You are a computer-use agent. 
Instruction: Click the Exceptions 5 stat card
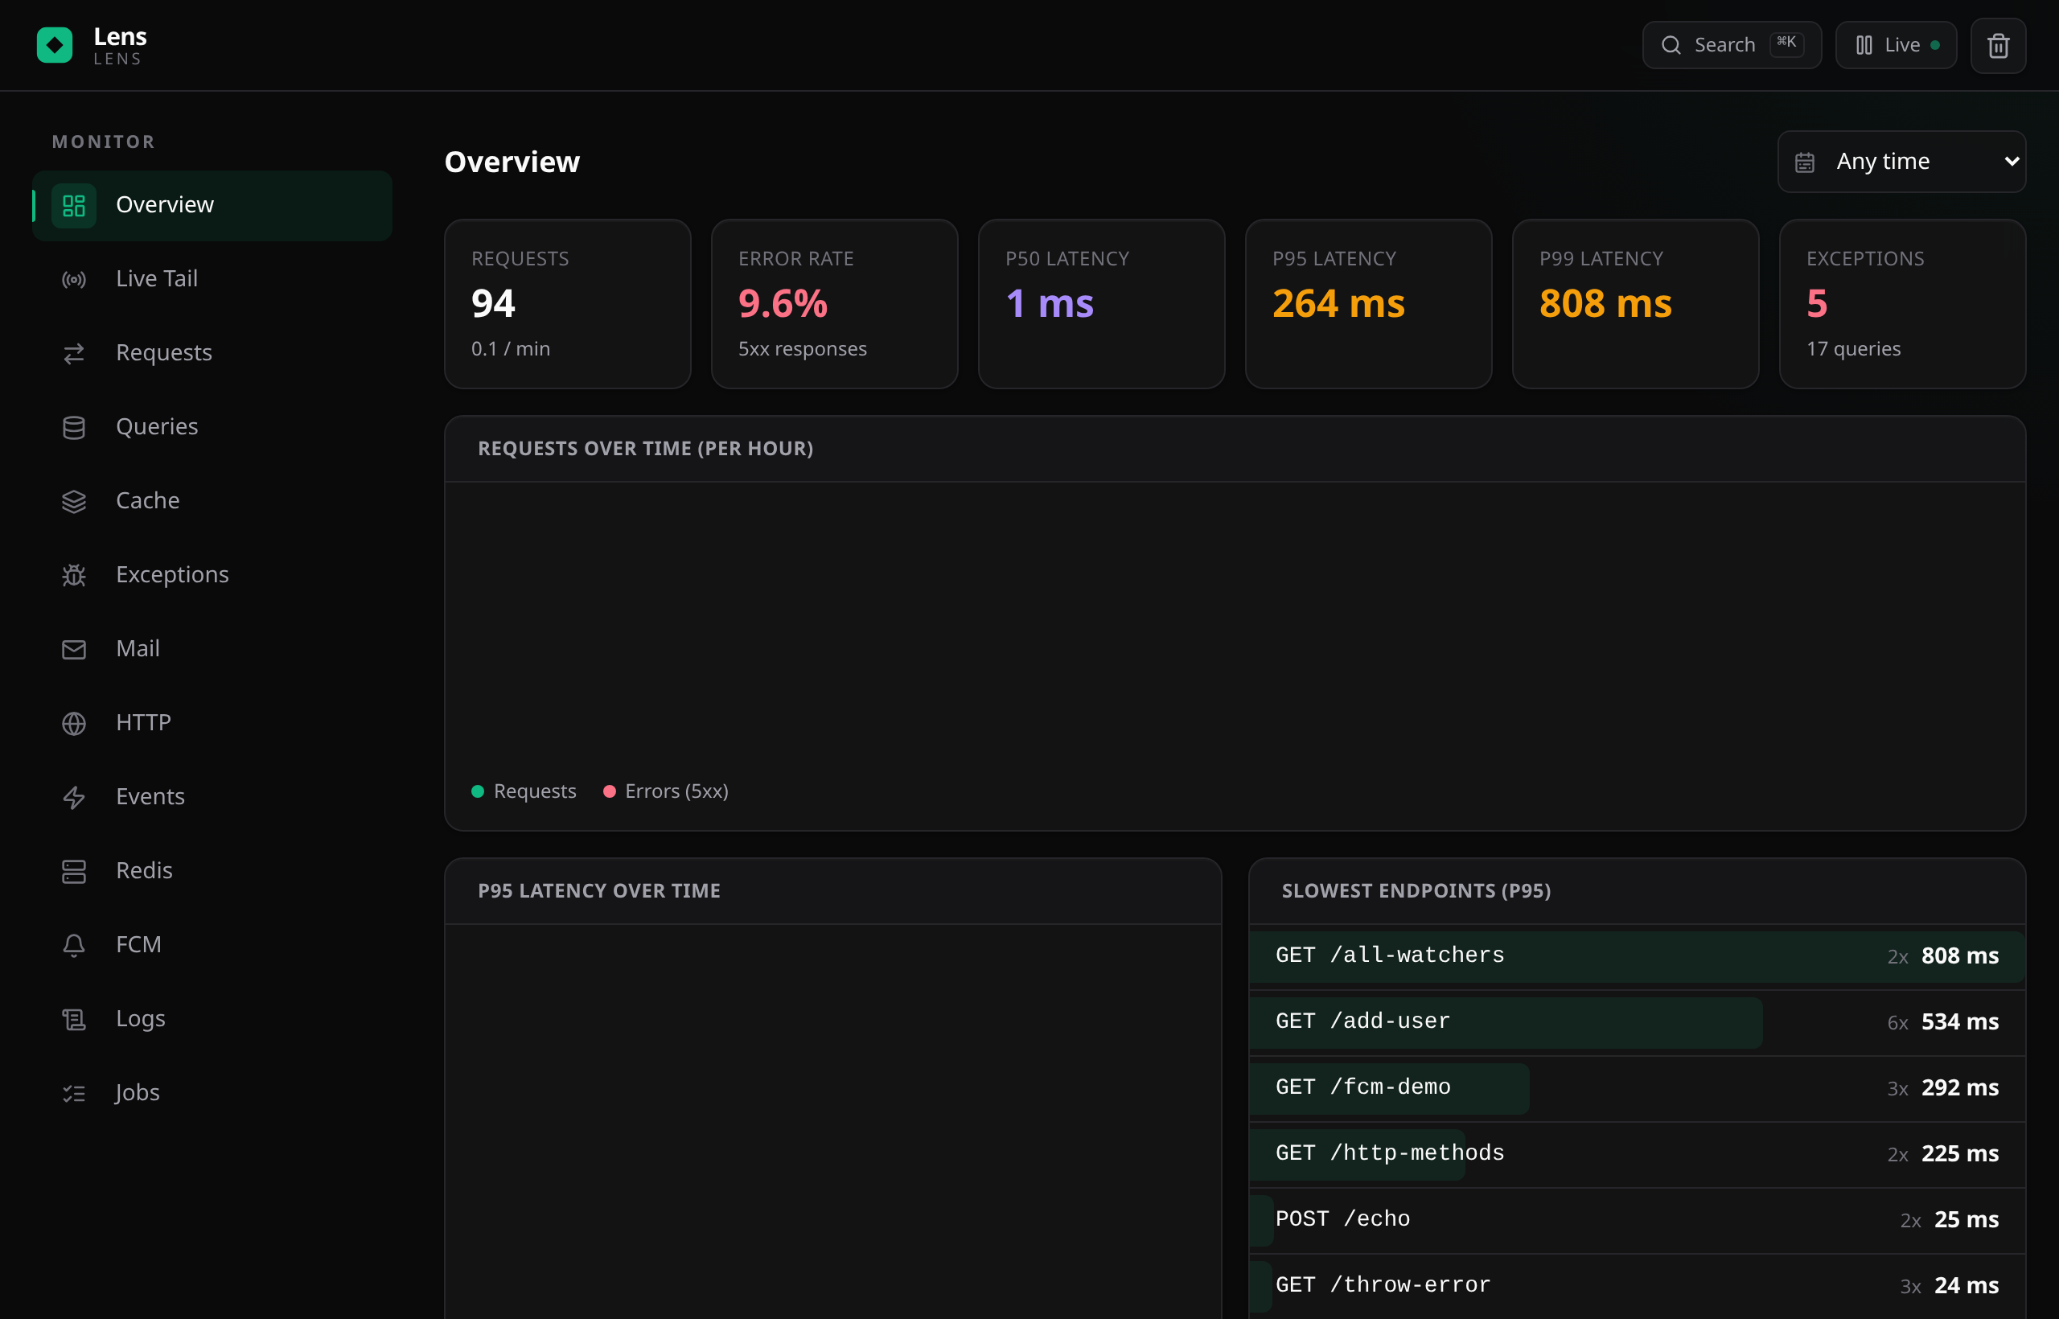click(1902, 304)
